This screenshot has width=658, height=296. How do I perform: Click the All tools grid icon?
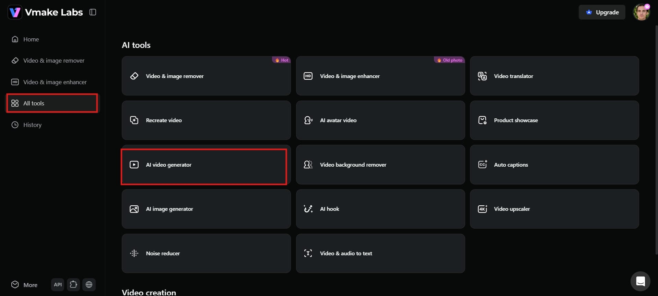(15, 103)
